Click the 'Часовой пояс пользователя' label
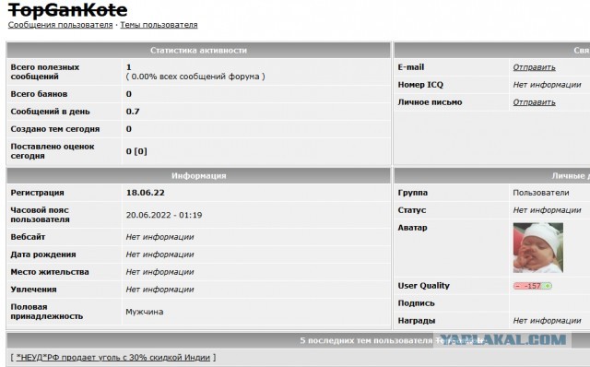This screenshot has width=590, height=367. tap(40, 215)
